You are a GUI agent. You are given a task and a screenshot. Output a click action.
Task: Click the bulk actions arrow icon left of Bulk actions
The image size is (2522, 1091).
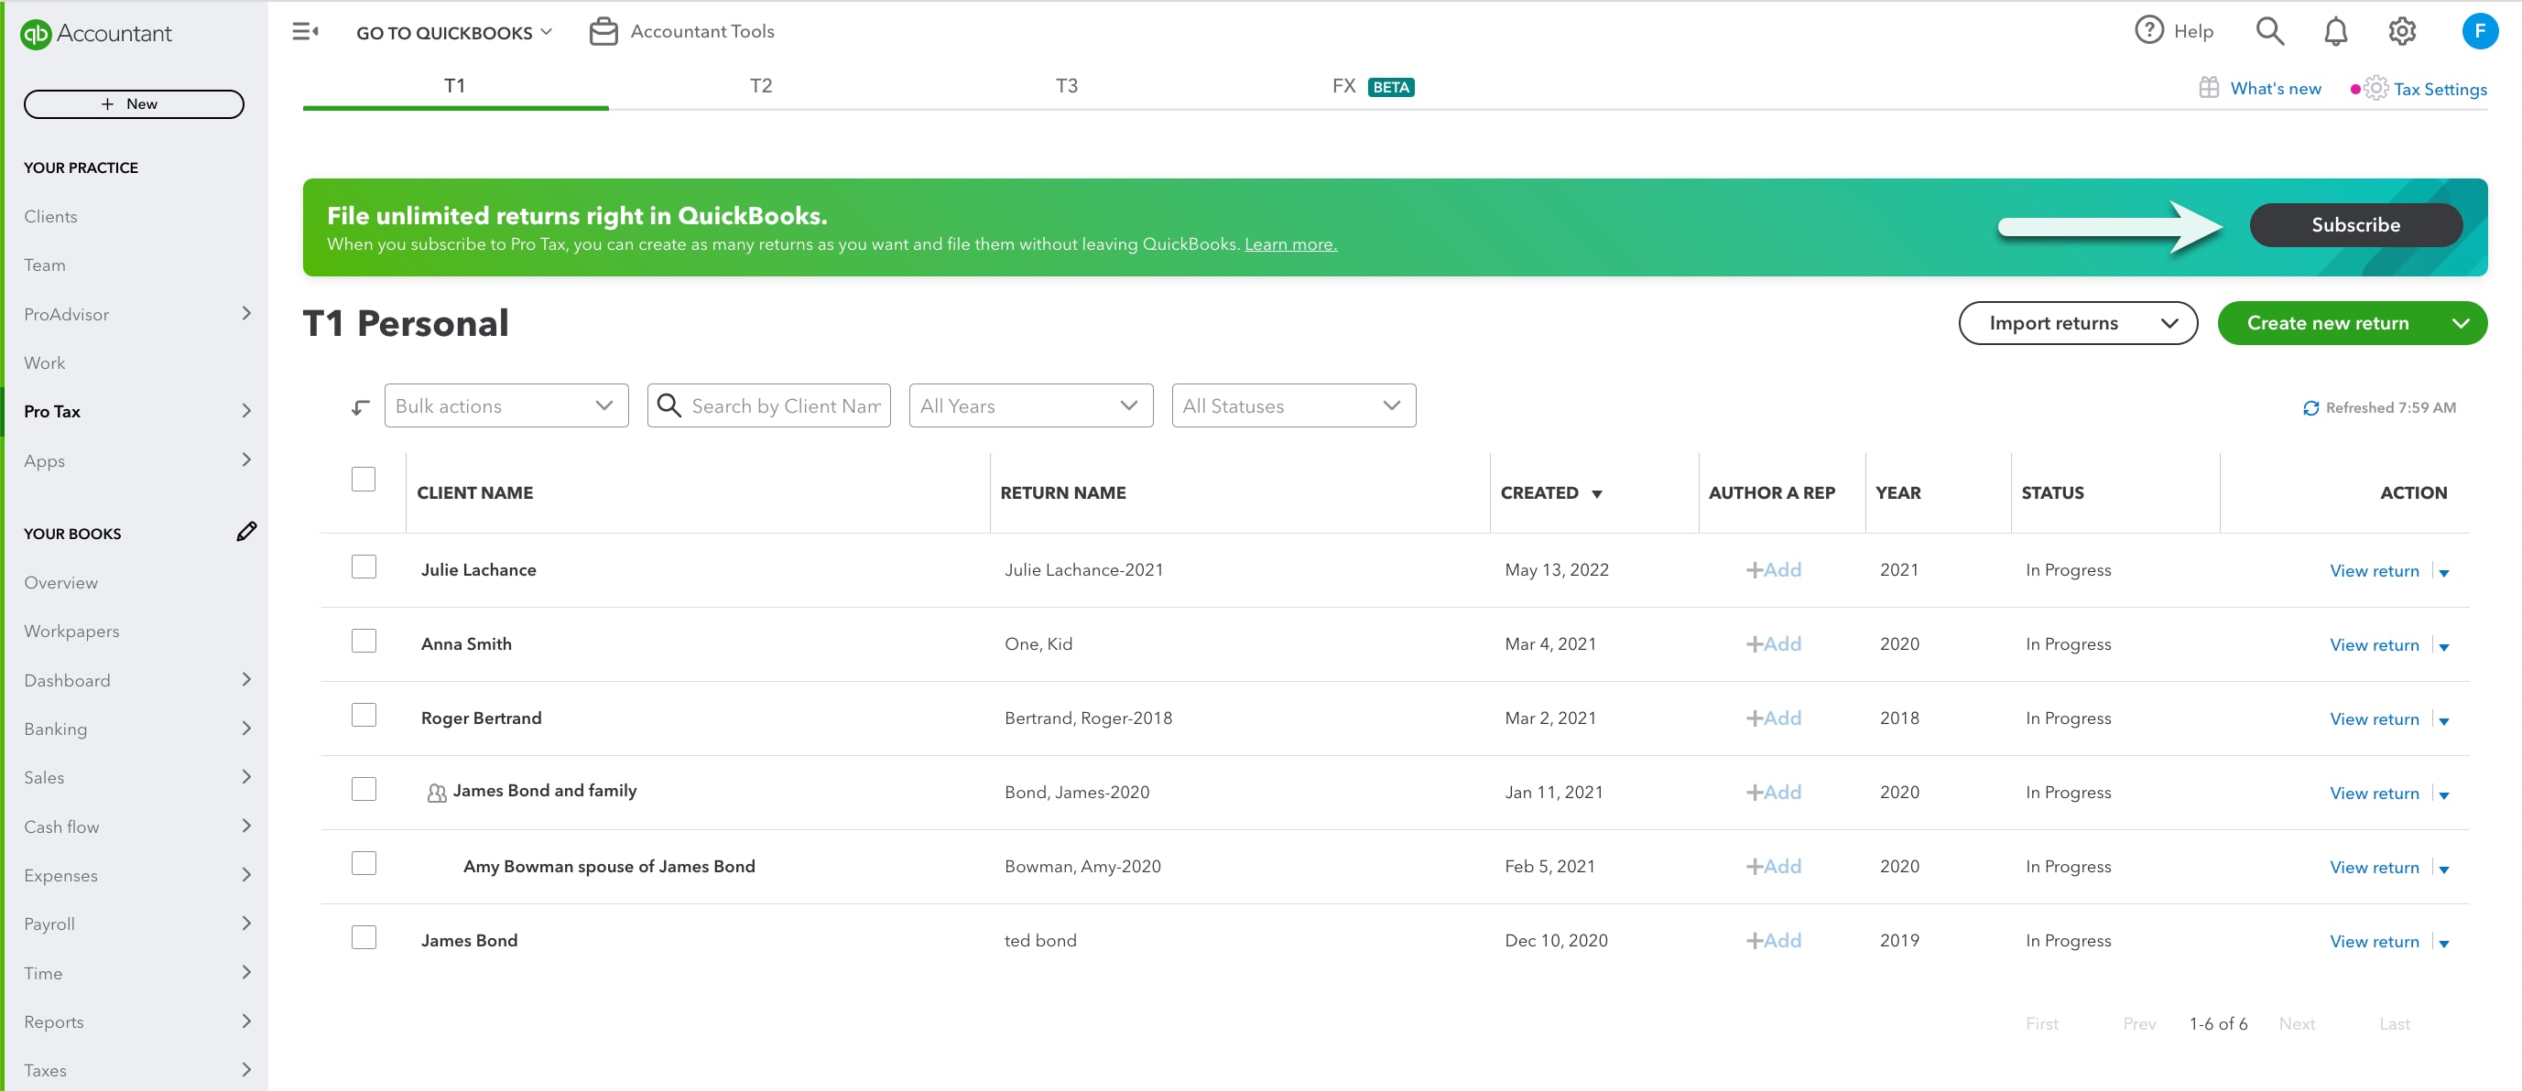[x=360, y=407]
